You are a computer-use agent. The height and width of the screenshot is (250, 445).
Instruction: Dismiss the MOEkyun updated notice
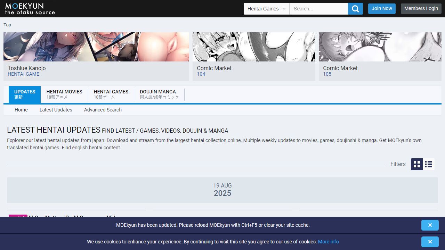pos(430,225)
